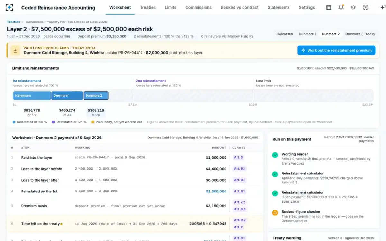
Task: Click the Ceded Reinsurance Accounting logo icon
Action: (10, 7)
